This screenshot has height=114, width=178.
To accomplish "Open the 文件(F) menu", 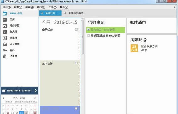I will coord(7,7).
